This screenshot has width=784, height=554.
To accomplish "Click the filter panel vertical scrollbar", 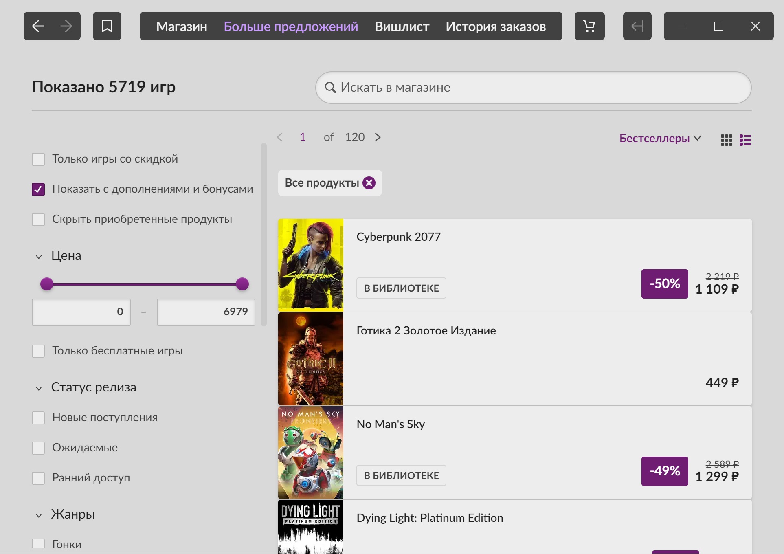I will 264,234.
